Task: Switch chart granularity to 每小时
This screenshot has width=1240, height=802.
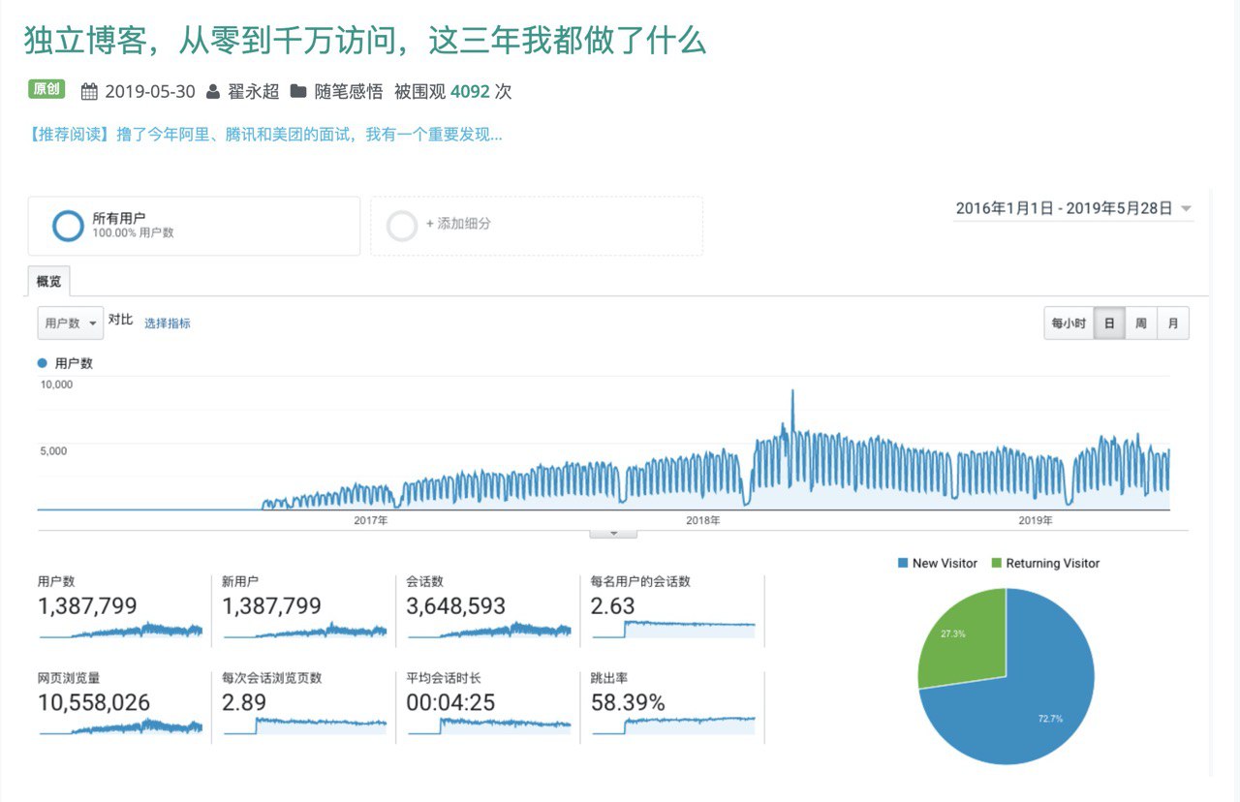Action: pyautogui.click(x=1069, y=324)
